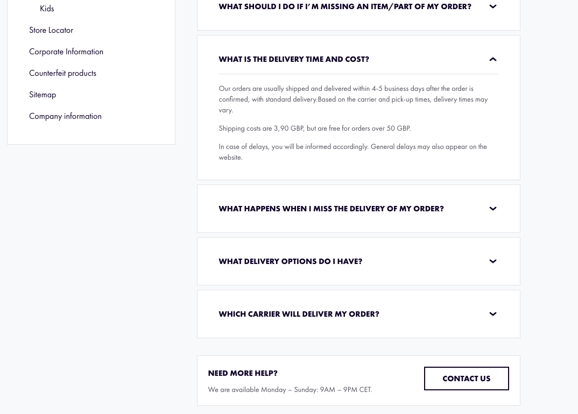Open the Corporate Information page
Image resolution: width=578 pixels, height=414 pixels.
coord(66,52)
